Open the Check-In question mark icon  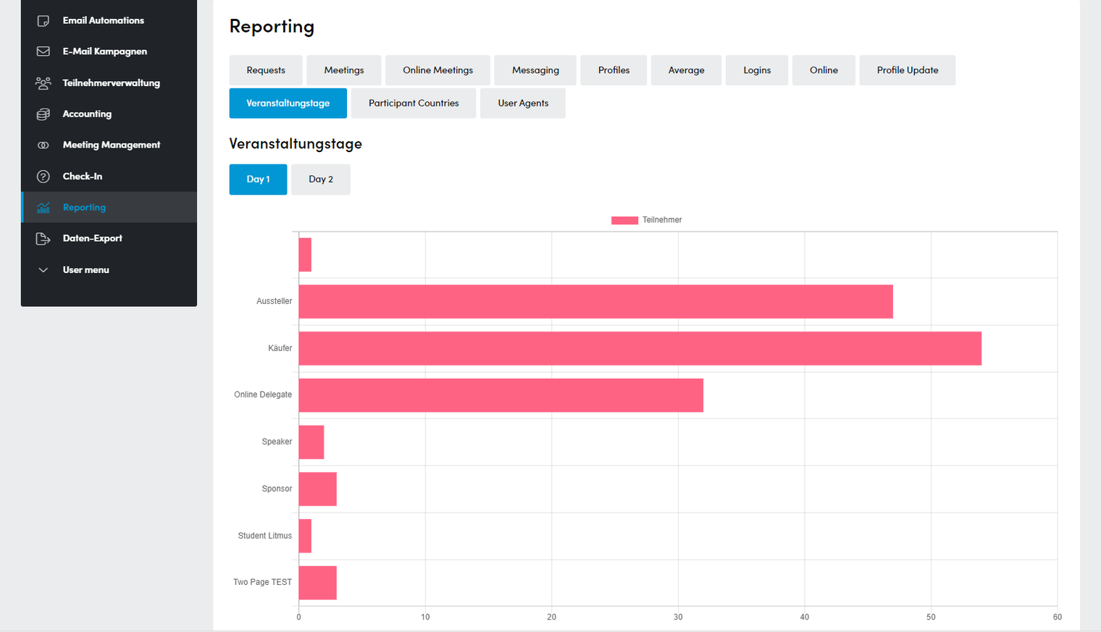[43, 176]
